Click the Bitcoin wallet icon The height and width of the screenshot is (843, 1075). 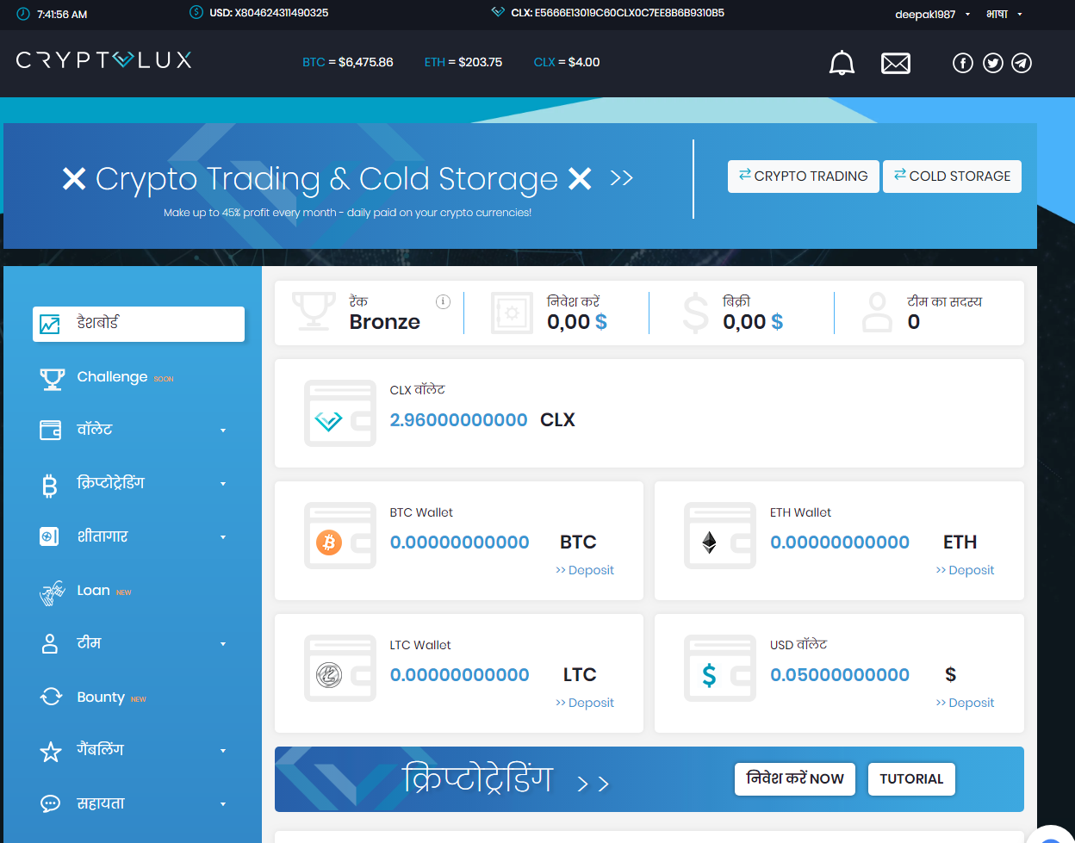point(339,536)
